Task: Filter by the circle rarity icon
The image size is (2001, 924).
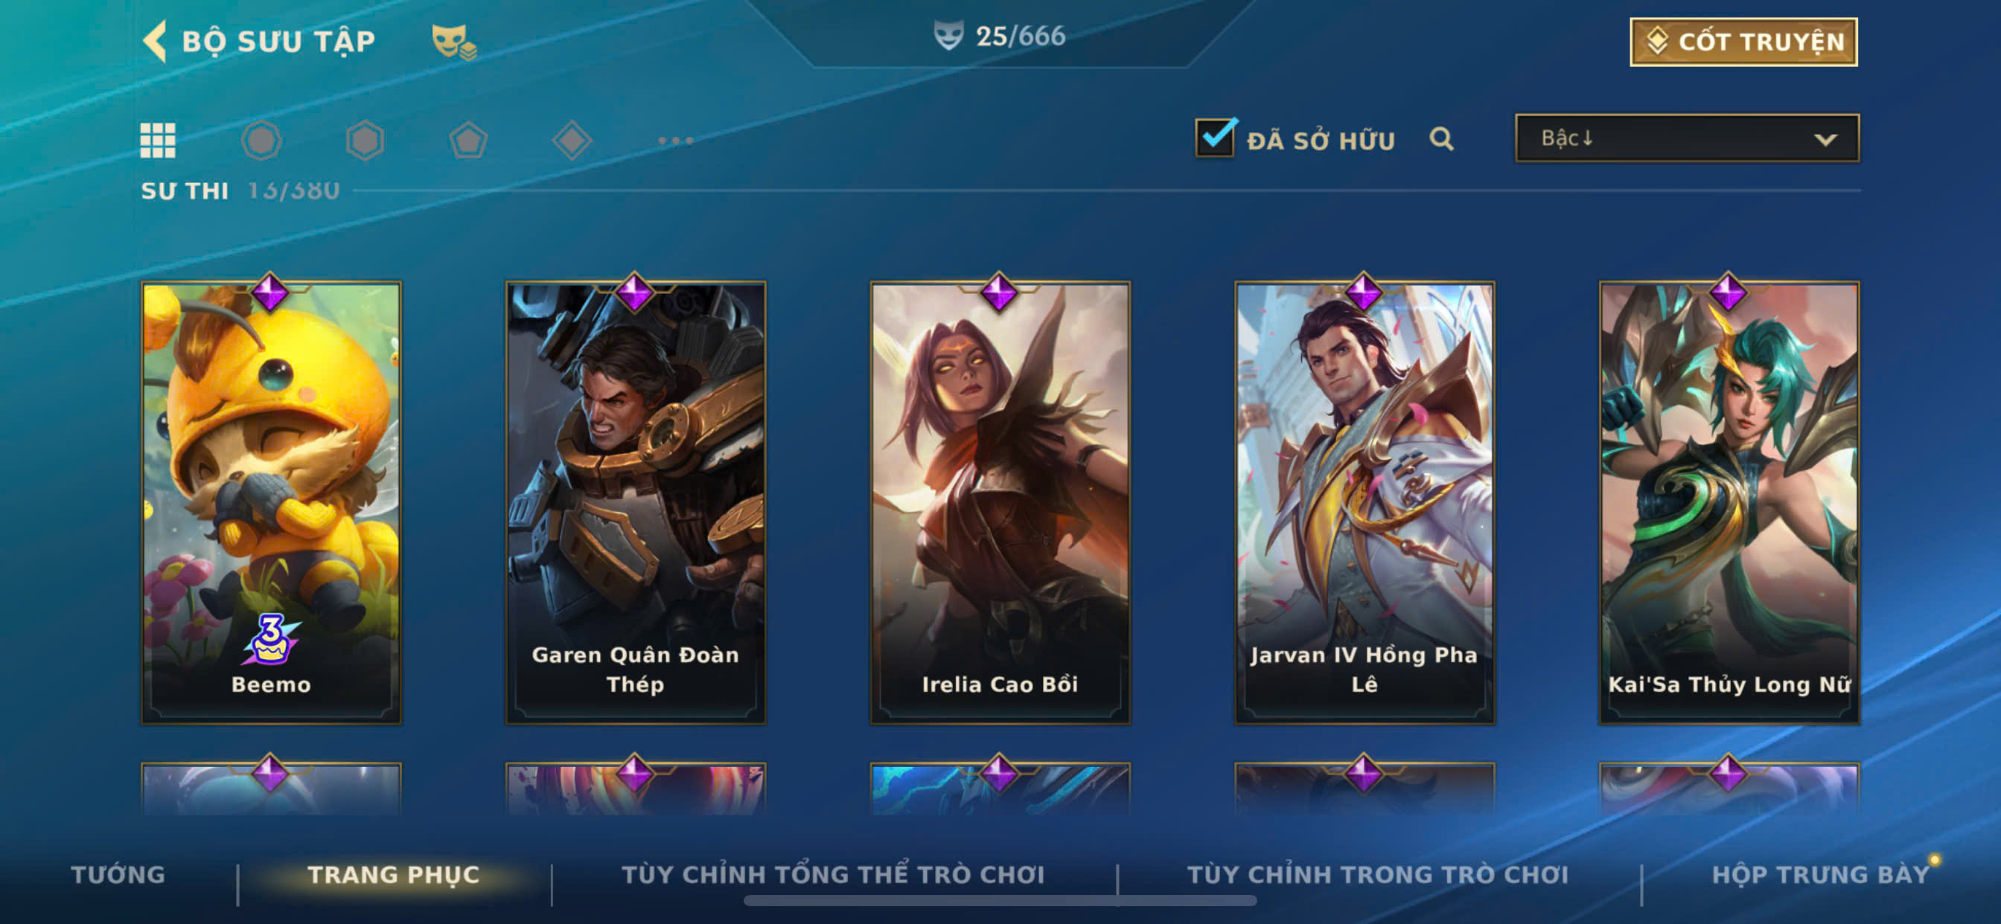Action: [261, 141]
